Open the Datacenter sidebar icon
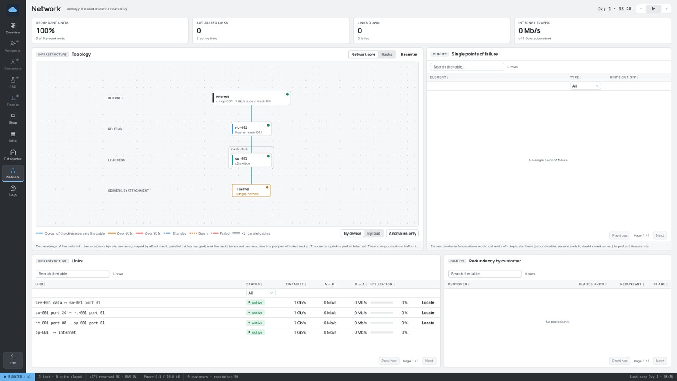Image resolution: width=677 pixels, height=381 pixels. pyautogui.click(x=13, y=152)
